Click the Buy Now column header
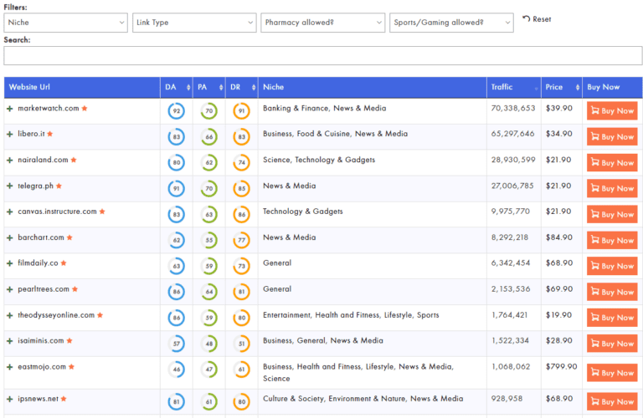The width and height of the screenshot is (643, 418). click(612, 87)
